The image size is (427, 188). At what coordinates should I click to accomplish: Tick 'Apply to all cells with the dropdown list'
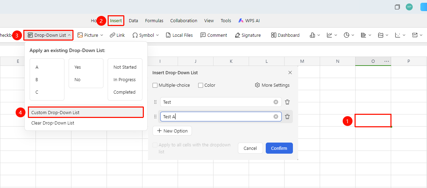(155, 145)
